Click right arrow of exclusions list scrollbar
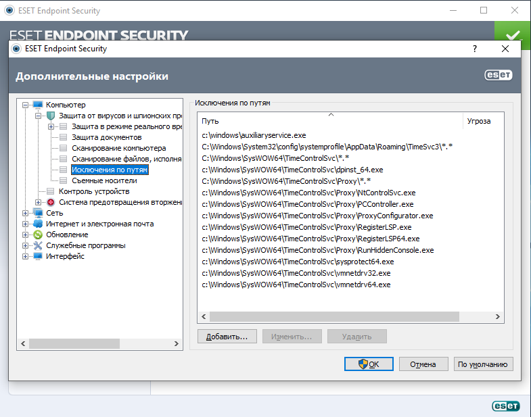This screenshot has height=417, width=531. pyautogui.click(x=497, y=317)
